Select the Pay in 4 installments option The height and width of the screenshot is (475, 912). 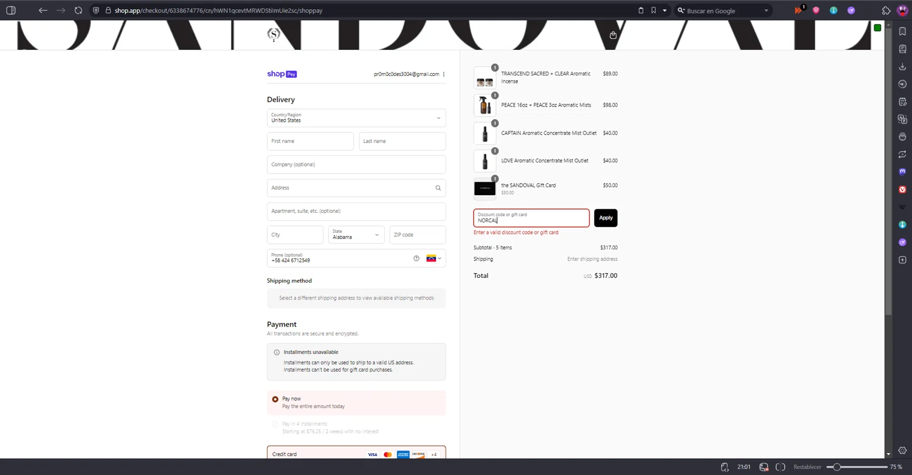pos(275,424)
